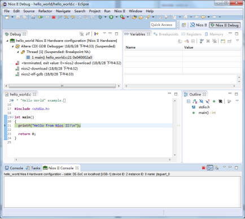This screenshot has height=219, width=245.
Task: Open Debug view menu dropdown triangle
Action: [x=104, y=33]
